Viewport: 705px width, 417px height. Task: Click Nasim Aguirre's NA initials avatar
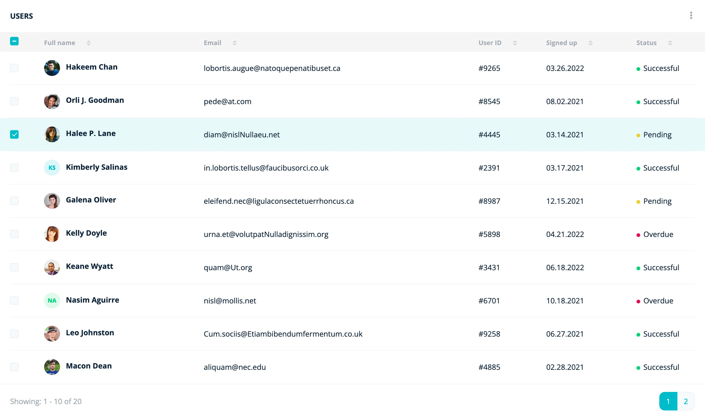(x=52, y=301)
